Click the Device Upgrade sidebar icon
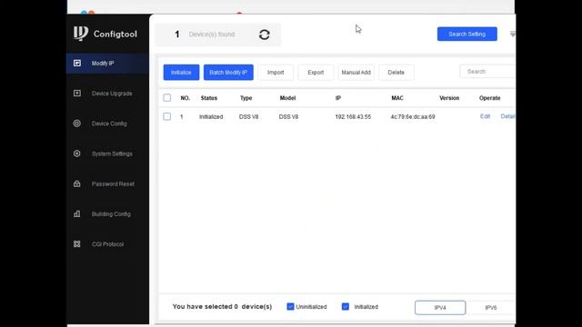The image size is (582, 327). pos(76,93)
